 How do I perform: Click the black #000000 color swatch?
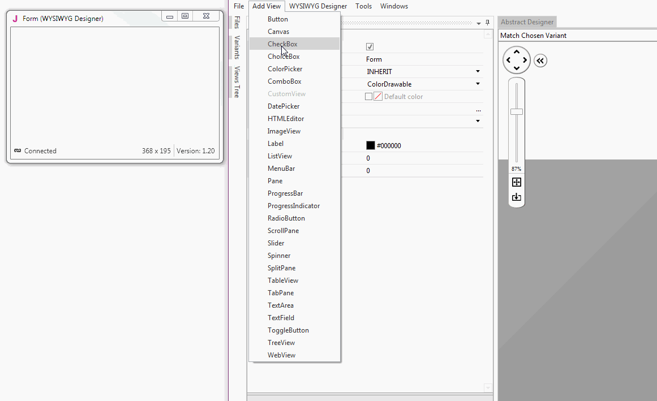coord(370,145)
